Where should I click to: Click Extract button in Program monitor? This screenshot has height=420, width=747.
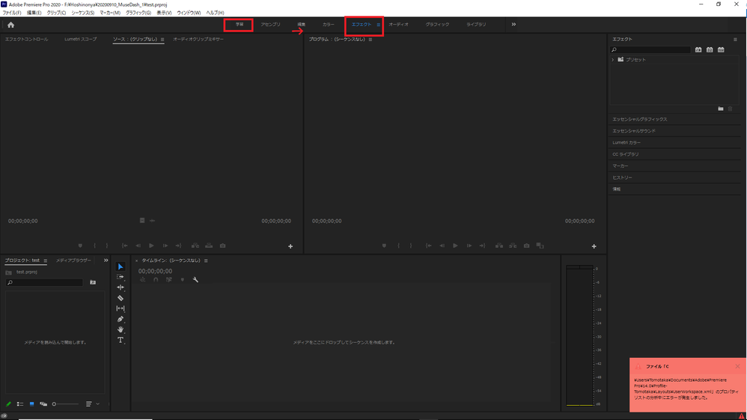[x=513, y=246]
